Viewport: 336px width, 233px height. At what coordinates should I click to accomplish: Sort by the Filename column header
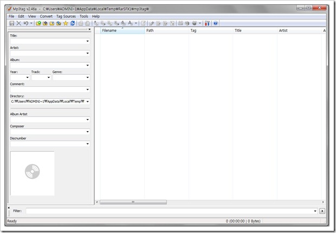click(x=122, y=30)
